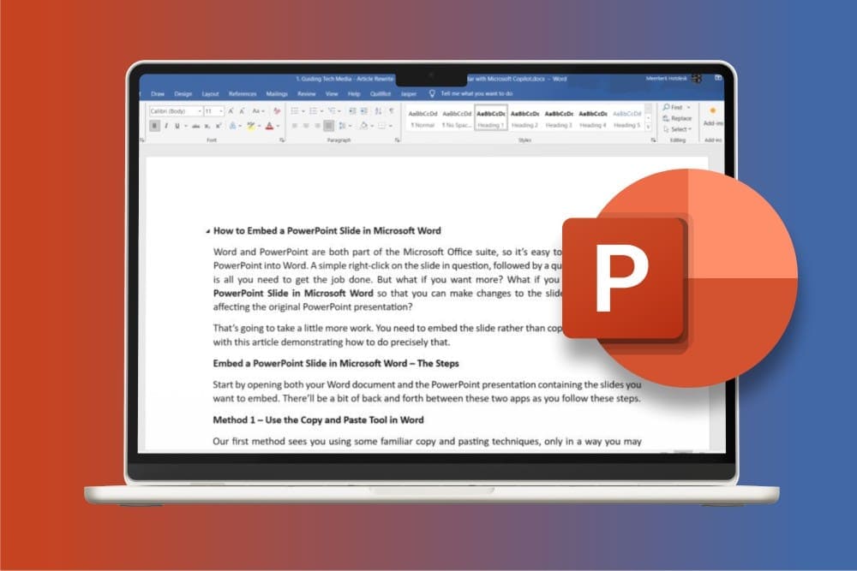Expand the Select dropdown in Editing
This screenshot has width=857, height=571.
(677, 129)
